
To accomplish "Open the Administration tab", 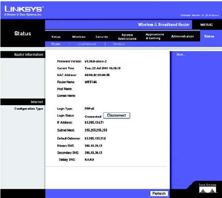I will point(182,36).
